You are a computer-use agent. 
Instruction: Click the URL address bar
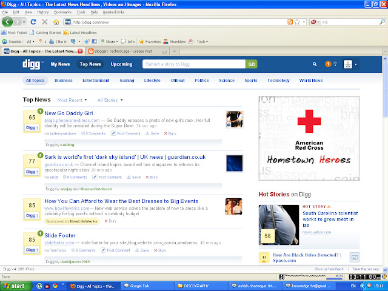179,22
